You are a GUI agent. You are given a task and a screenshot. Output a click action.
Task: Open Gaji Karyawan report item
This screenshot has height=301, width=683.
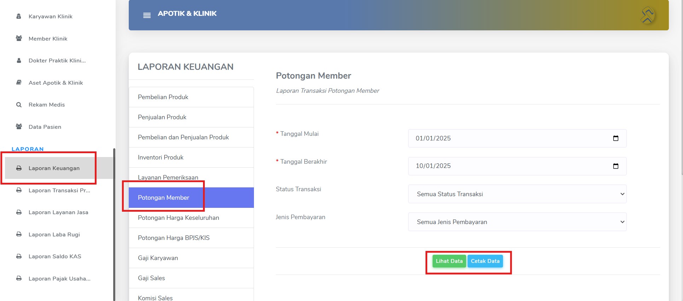(191, 258)
